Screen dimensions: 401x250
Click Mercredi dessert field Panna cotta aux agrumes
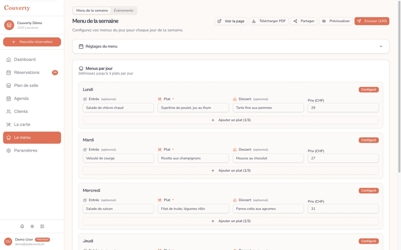click(268, 209)
